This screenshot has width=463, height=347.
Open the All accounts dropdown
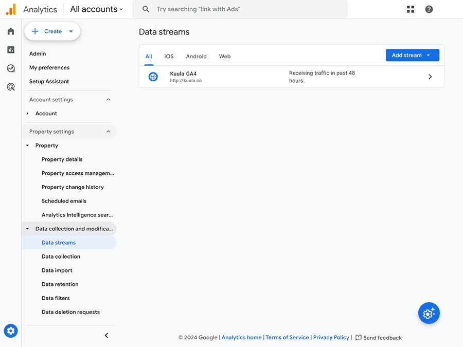96,9
